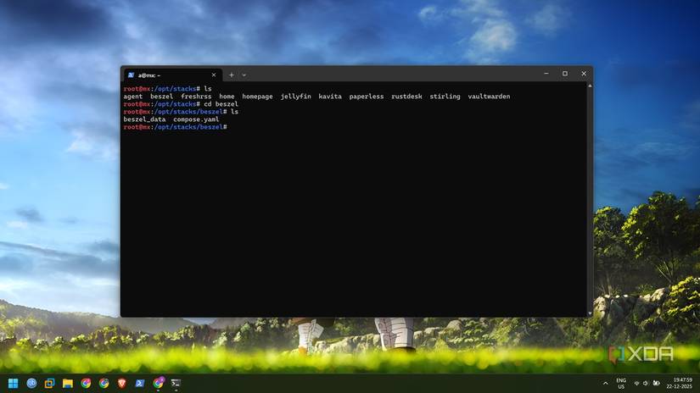The width and height of the screenshot is (700, 393).
Task: Click the terminal tab's shell icon
Action: click(x=131, y=75)
